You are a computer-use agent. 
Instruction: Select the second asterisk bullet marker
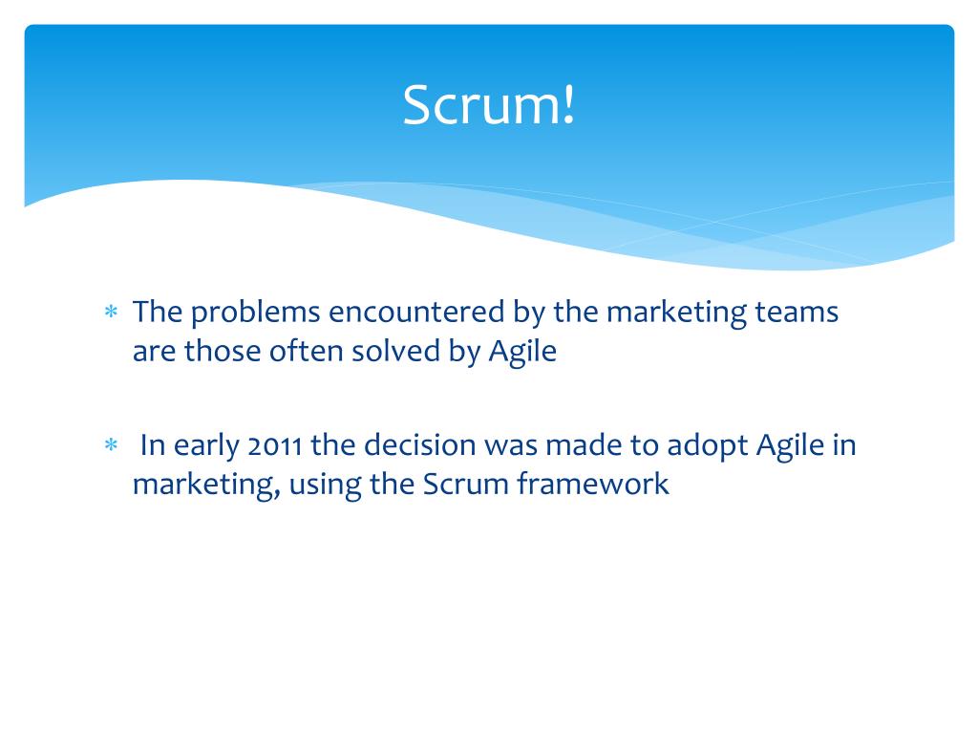click(x=111, y=445)
